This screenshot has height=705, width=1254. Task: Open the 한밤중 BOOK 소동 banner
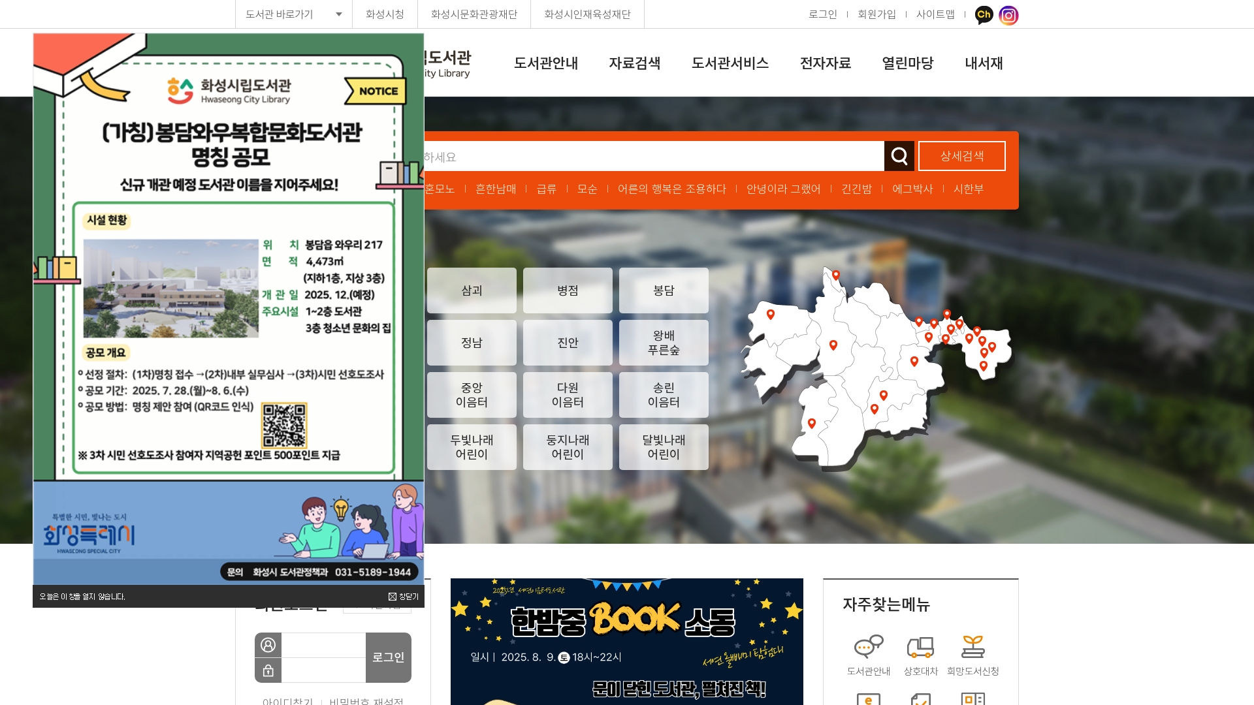point(627,642)
